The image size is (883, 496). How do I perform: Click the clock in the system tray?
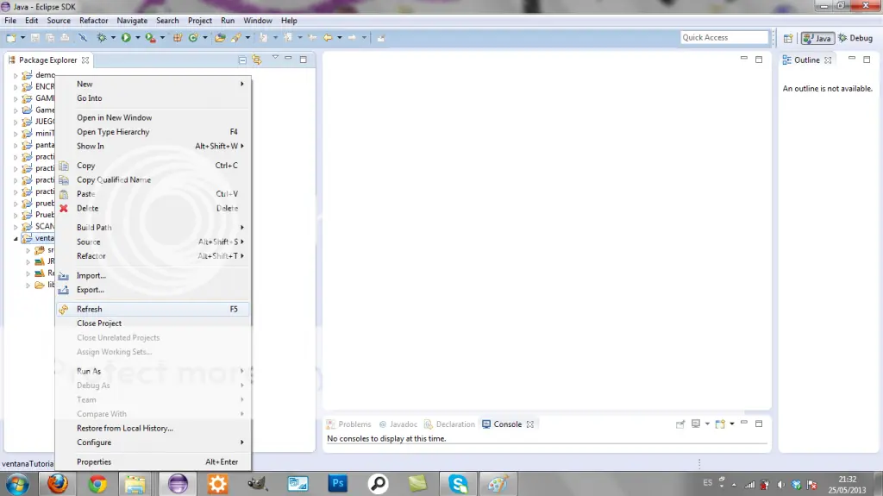click(x=847, y=485)
